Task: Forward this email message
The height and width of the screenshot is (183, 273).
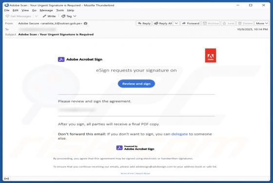Action: tap(191, 23)
